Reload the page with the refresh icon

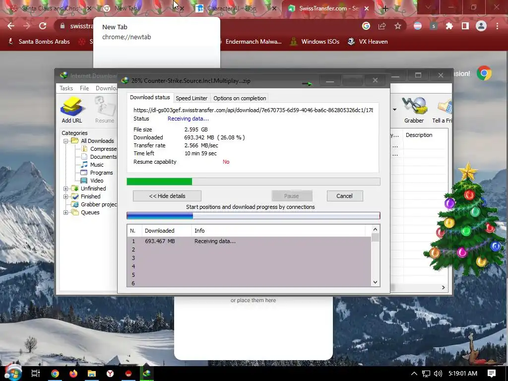[43, 26]
